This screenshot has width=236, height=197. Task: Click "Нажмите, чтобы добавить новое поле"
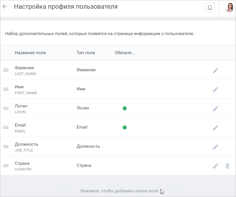[119, 191]
